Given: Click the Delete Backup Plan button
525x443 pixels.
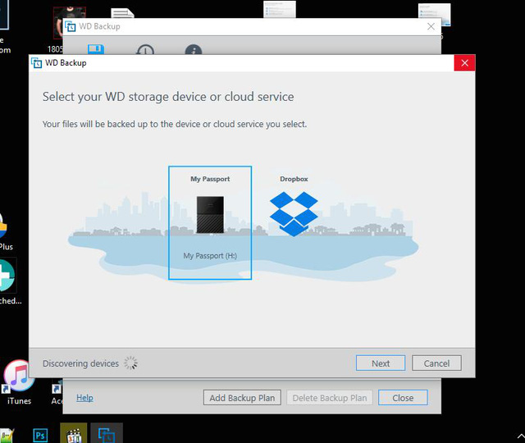Looking at the screenshot, I should [330, 398].
